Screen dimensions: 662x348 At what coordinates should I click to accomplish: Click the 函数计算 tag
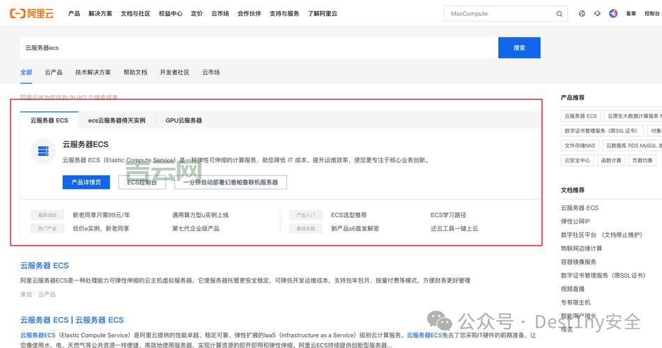pos(611,160)
